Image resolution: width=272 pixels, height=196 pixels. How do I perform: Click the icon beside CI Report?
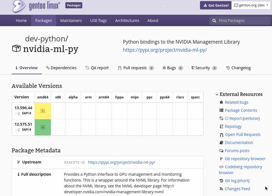tap(221, 118)
